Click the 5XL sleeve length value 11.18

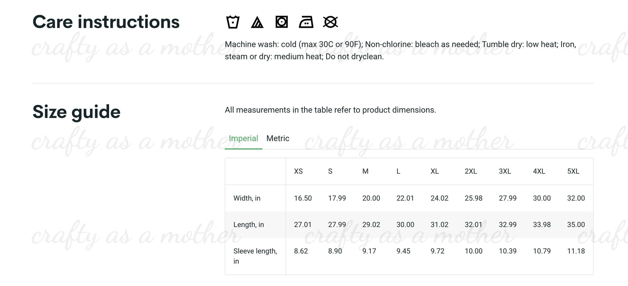pyautogui.click(x=576, y=251)
